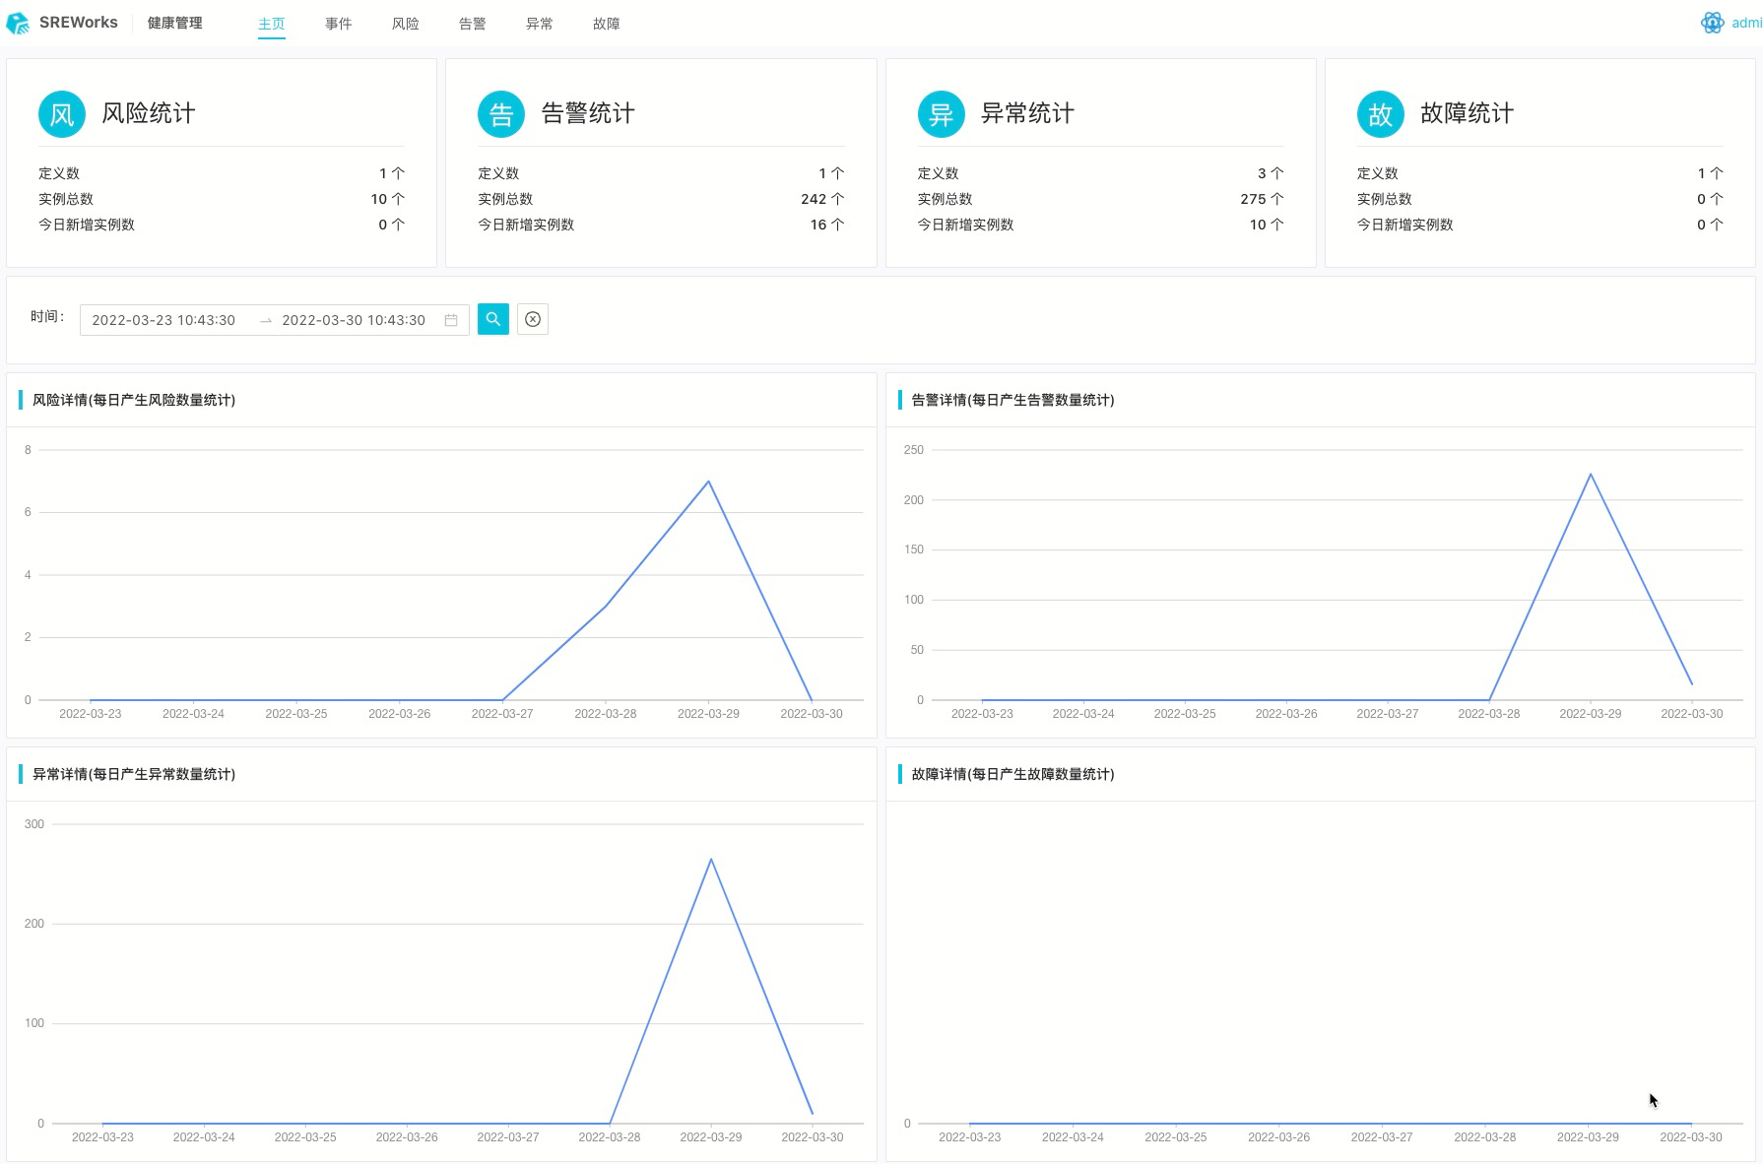The image size is (1763, 1164).
Task: Select the 主页 tab
Action: tap(271, 24)
